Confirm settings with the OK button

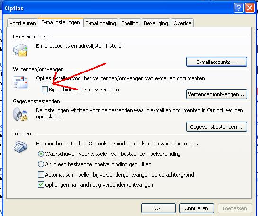click(158, 208)
